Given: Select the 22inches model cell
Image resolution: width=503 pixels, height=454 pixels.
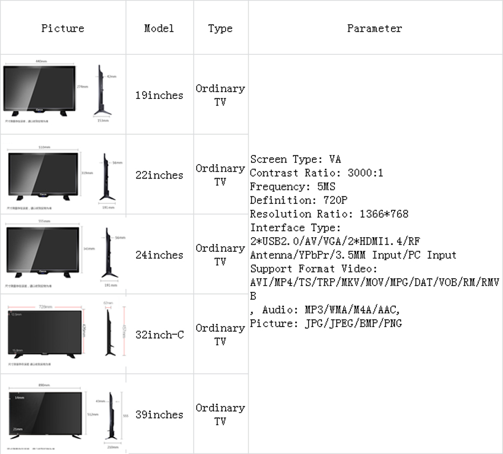Looking at the screenshot, I should pyautogui.click(x=159, y=175).
